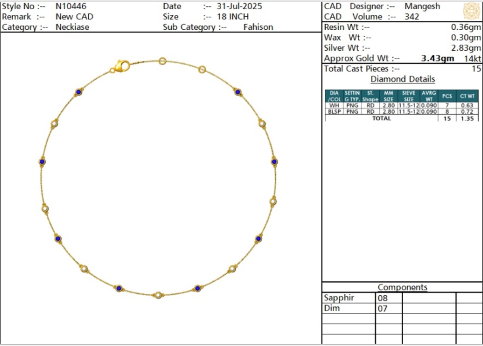Viewport: 483px width, 346px height.
Task: Click the Components section header
Action: (402, 287)
